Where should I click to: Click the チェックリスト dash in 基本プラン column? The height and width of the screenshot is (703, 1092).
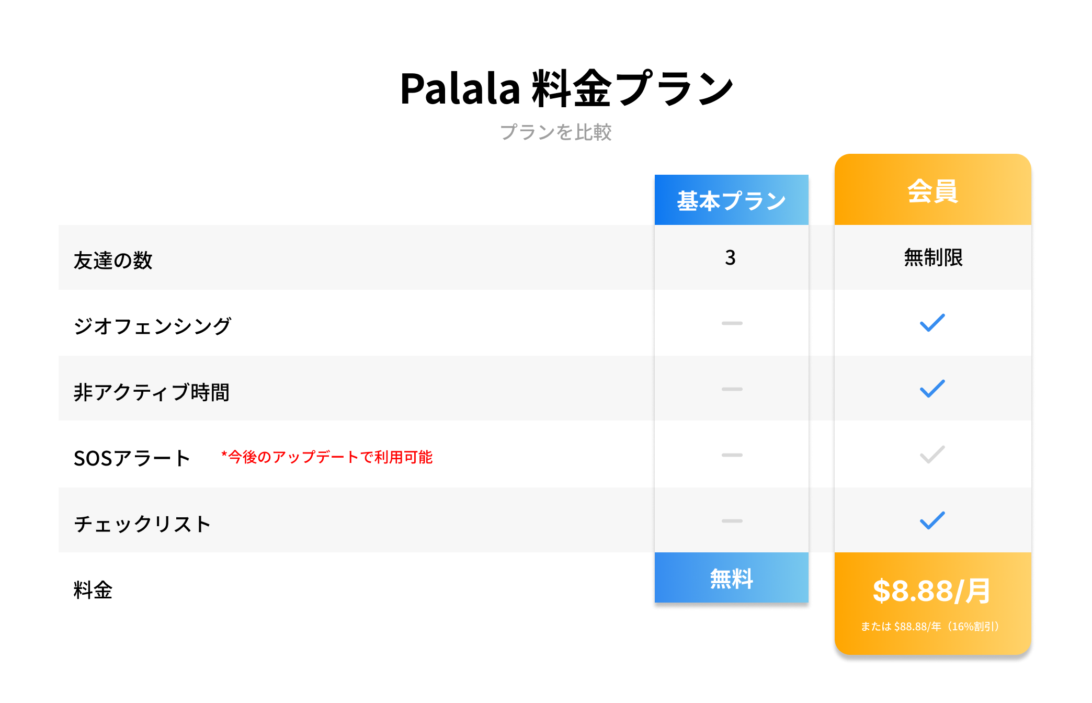pyautogui.click(x=732, y=521)
